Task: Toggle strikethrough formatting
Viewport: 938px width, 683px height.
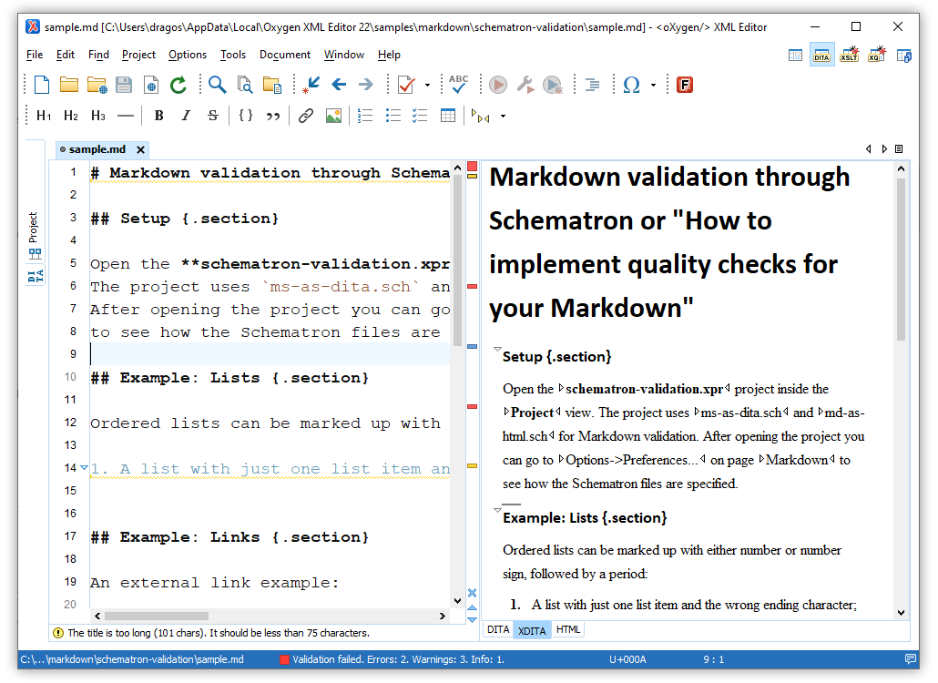Action: 213,116
